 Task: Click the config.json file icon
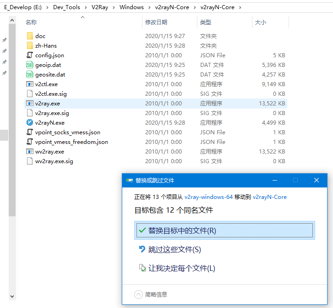tap(30, 55)
